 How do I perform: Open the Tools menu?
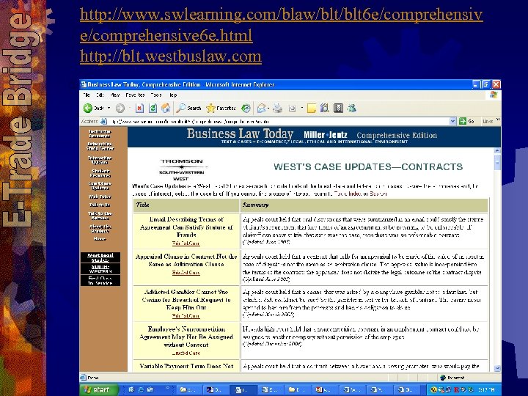156,95
